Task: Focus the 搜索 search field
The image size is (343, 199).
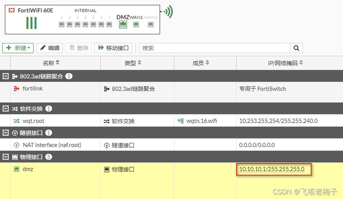Action: (215, 48)
